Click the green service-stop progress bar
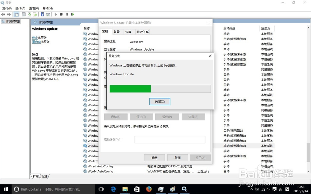 point(130,89)
